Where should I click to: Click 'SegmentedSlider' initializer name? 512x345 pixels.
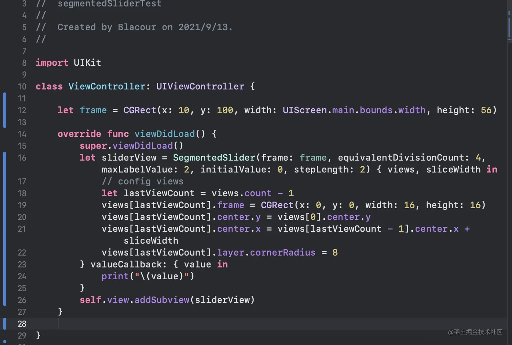(214, 158)
